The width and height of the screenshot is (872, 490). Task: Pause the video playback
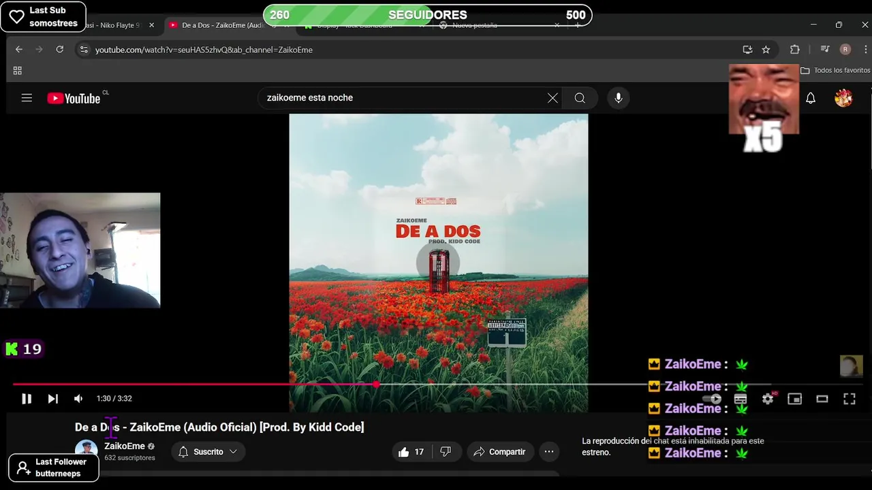click(x=27, y=399)
